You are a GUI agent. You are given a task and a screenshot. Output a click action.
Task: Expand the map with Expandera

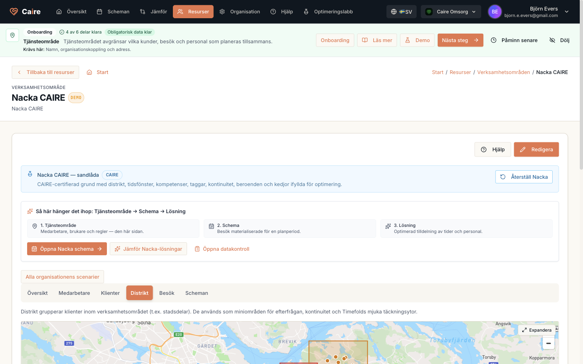click(x=537, y=330)
